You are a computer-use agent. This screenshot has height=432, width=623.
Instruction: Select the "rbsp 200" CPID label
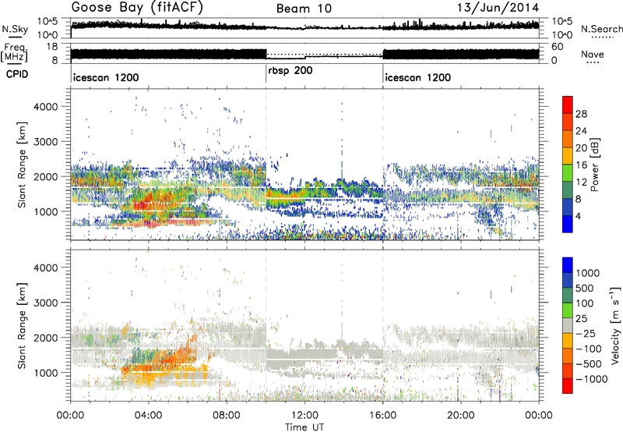click(290, 71)
